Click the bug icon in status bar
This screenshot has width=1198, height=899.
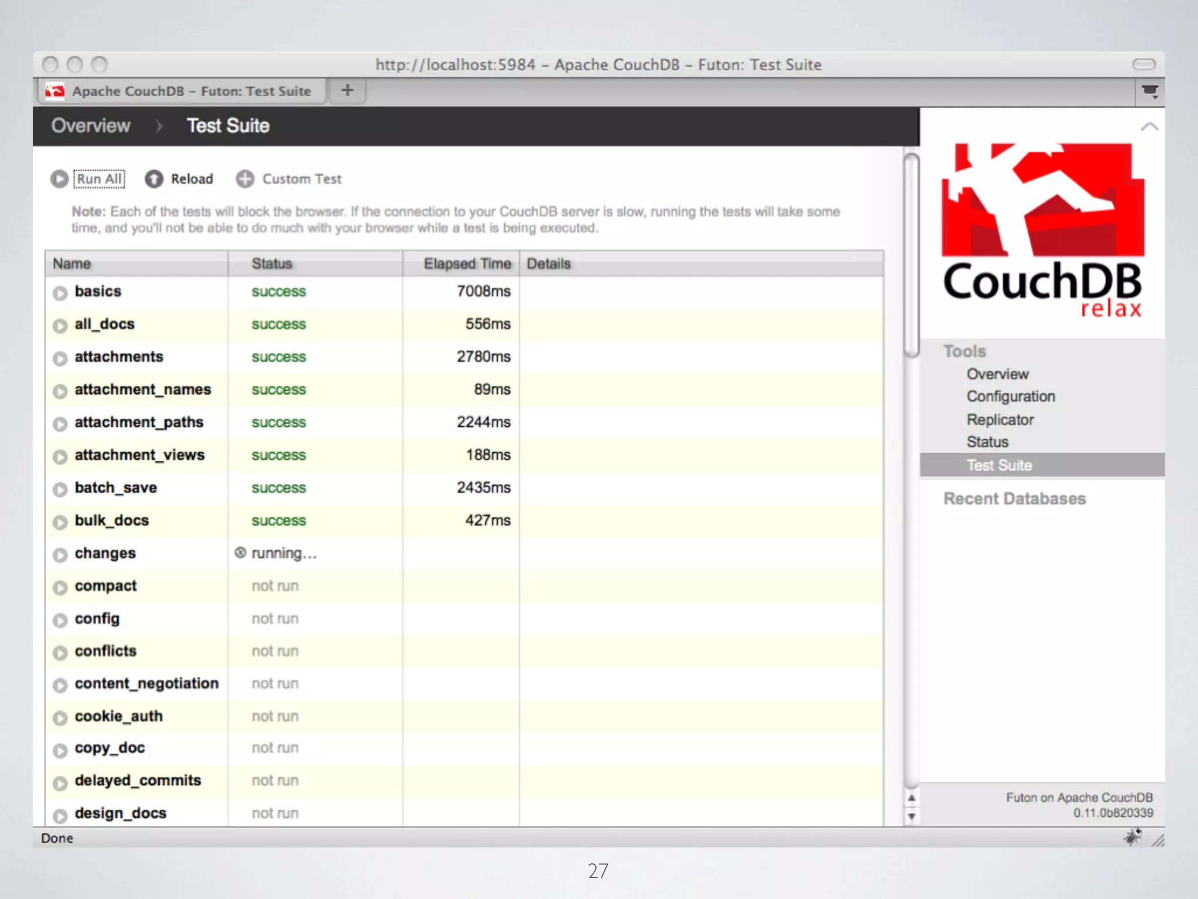[x=1132, y=838]
